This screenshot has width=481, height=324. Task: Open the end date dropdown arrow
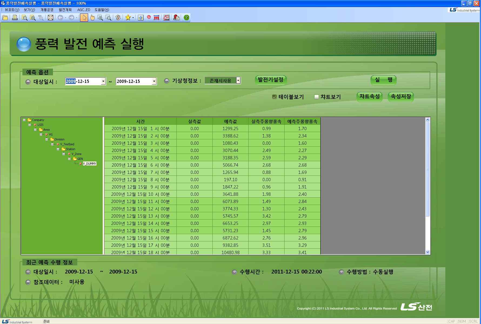tap(154, 81)
